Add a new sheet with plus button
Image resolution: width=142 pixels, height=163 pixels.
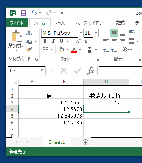point(85,142)
